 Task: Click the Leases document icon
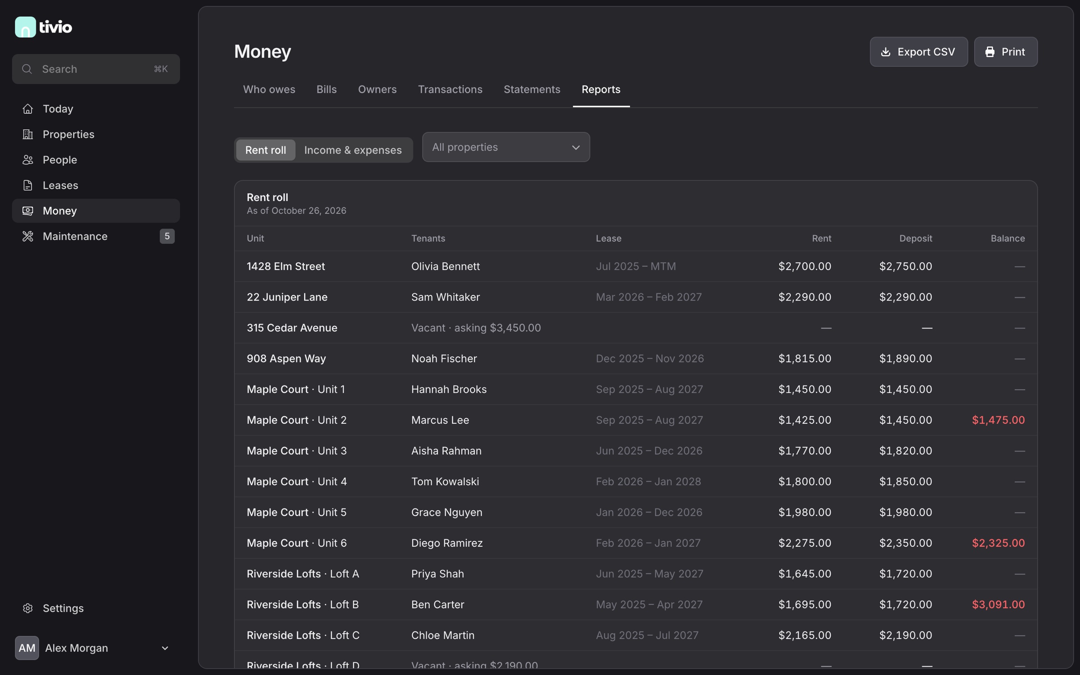[28, 185]
